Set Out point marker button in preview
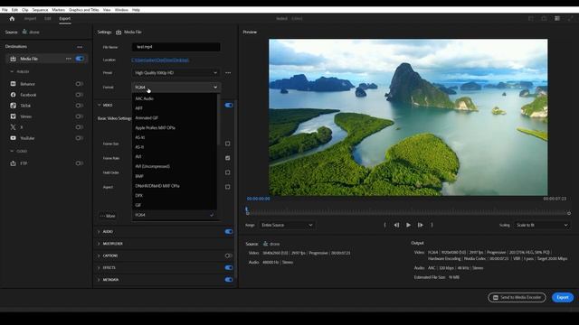The image size is (579, 325). [432, 225]
